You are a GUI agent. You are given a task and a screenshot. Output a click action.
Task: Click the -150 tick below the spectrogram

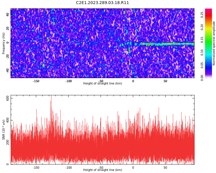pos(36,81)
